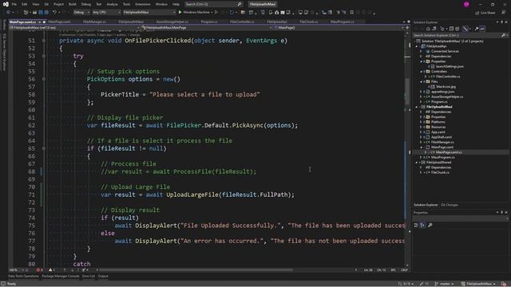The height and width of the screenshot is (287, 511).
Task: Click the UploadLargeFile call on line 71
Action: tap(192, 195)
